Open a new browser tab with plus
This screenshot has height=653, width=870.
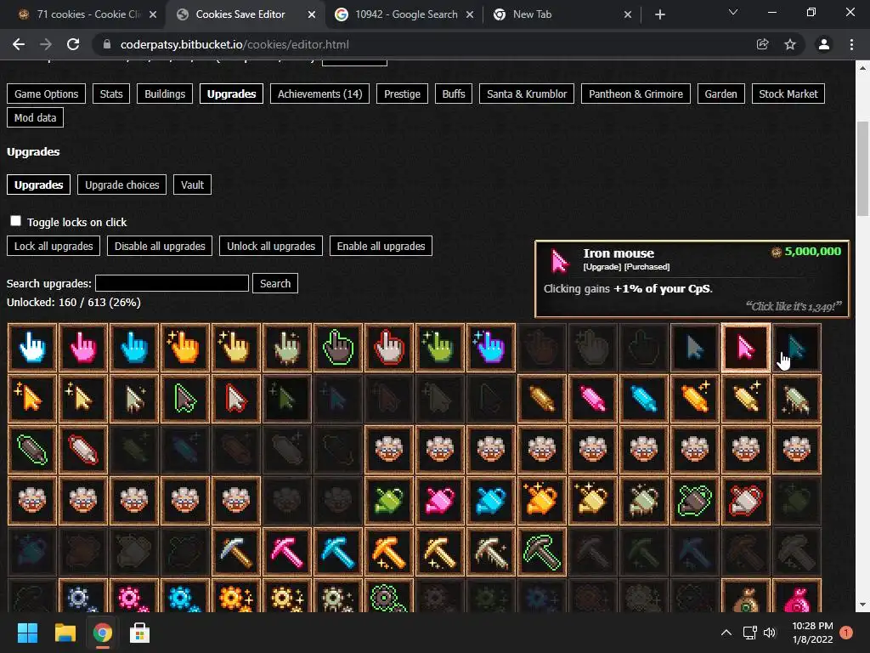tap(659, 14)
